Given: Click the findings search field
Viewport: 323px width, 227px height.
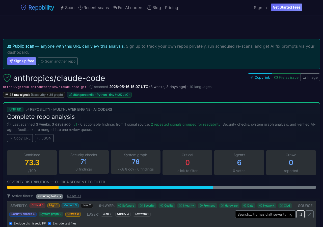Looking at the screenshot, I should [265, 214].
